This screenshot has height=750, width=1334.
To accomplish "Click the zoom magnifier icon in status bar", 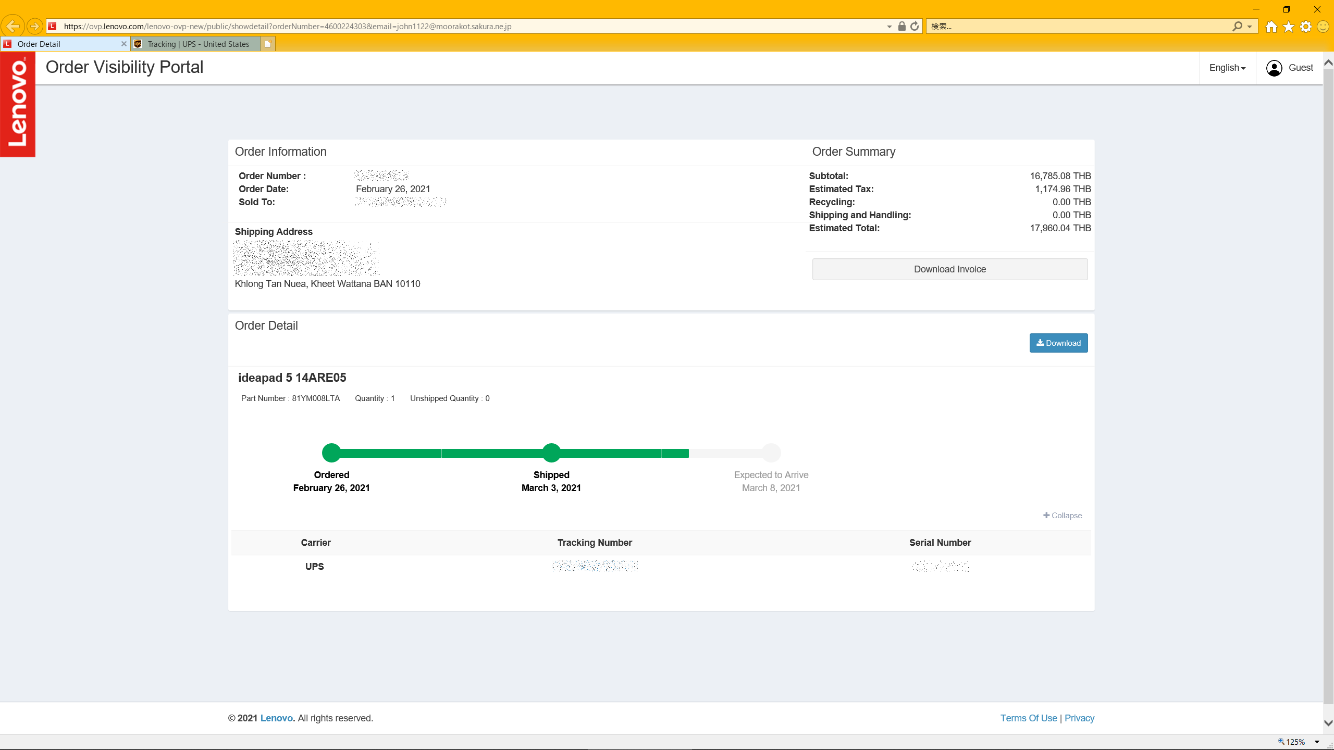I will tap(1281, 742).
